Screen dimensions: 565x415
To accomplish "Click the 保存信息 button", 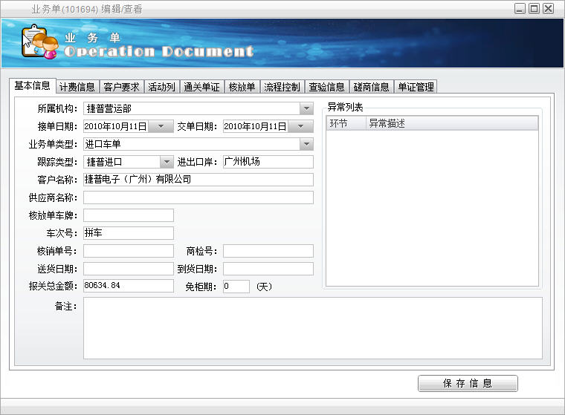I will pos(468,384).
